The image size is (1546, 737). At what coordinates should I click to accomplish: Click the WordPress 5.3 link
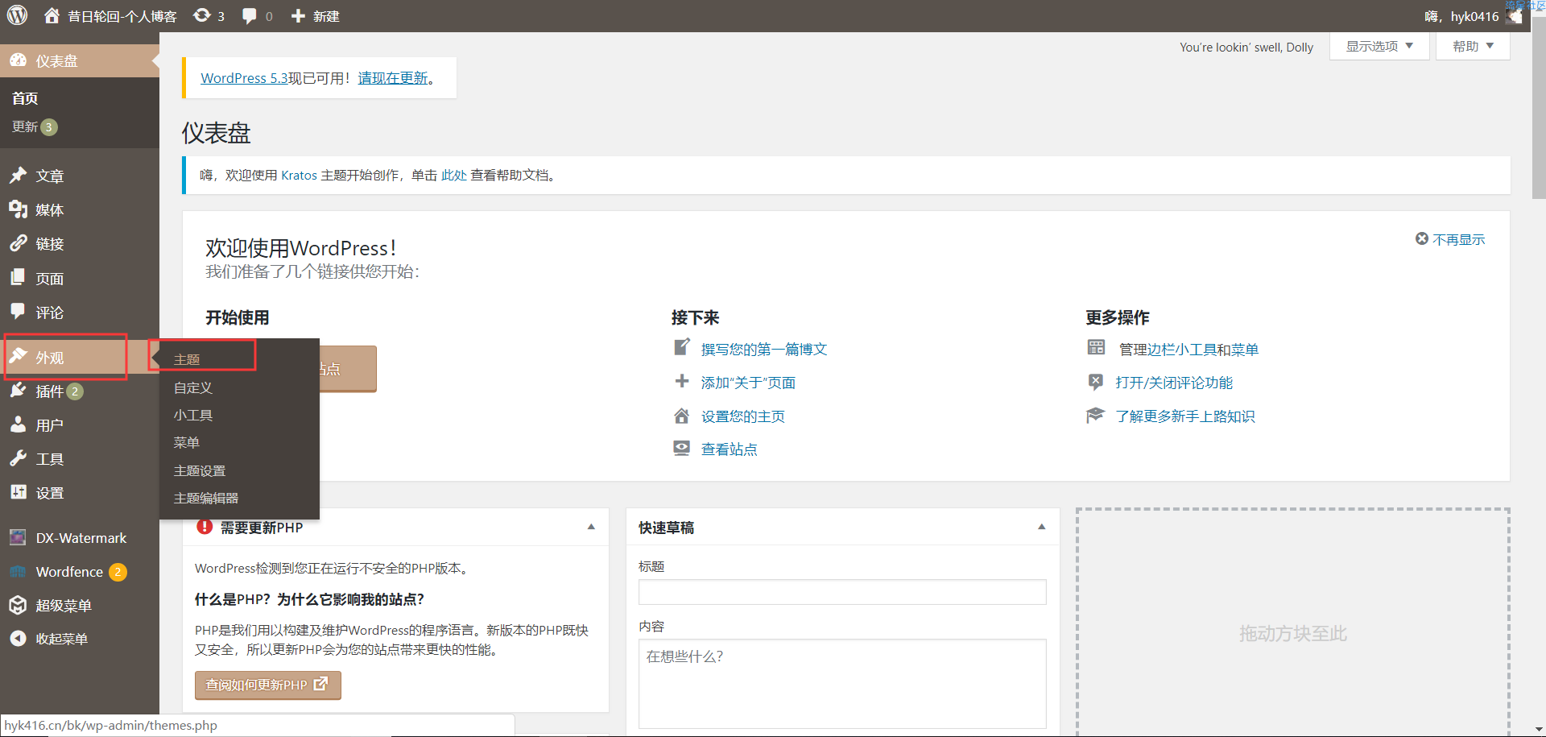click(x=244, y=78)
